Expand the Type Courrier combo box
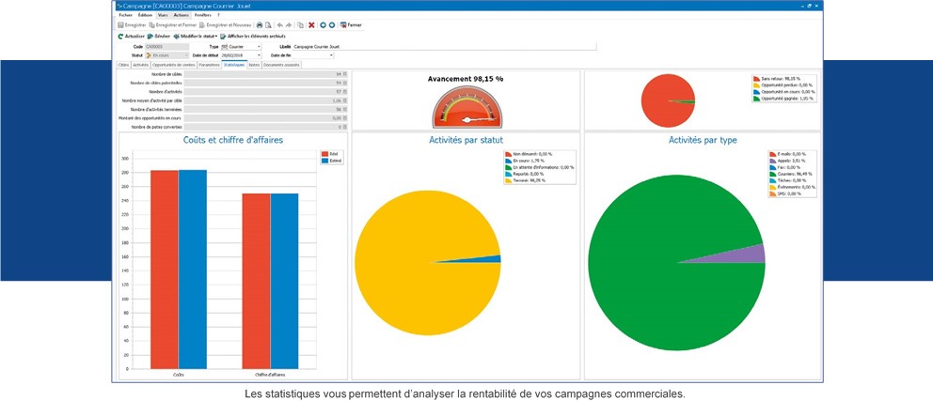 [259, 46]
